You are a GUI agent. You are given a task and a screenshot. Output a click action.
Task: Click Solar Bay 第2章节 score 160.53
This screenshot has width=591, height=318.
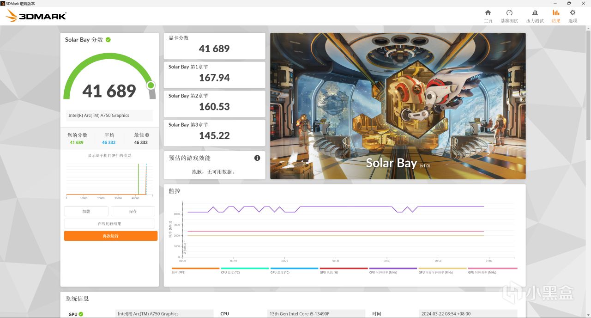coord(214,107)
